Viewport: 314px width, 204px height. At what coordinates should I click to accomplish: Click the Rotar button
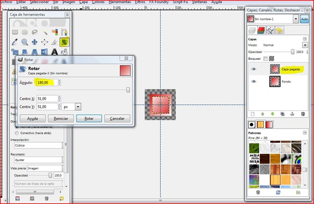[89, 119]
